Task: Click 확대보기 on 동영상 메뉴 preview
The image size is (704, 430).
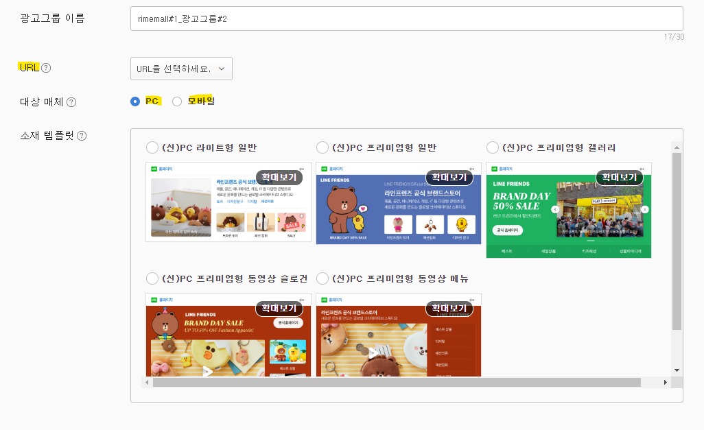Action: coord(449,309)
